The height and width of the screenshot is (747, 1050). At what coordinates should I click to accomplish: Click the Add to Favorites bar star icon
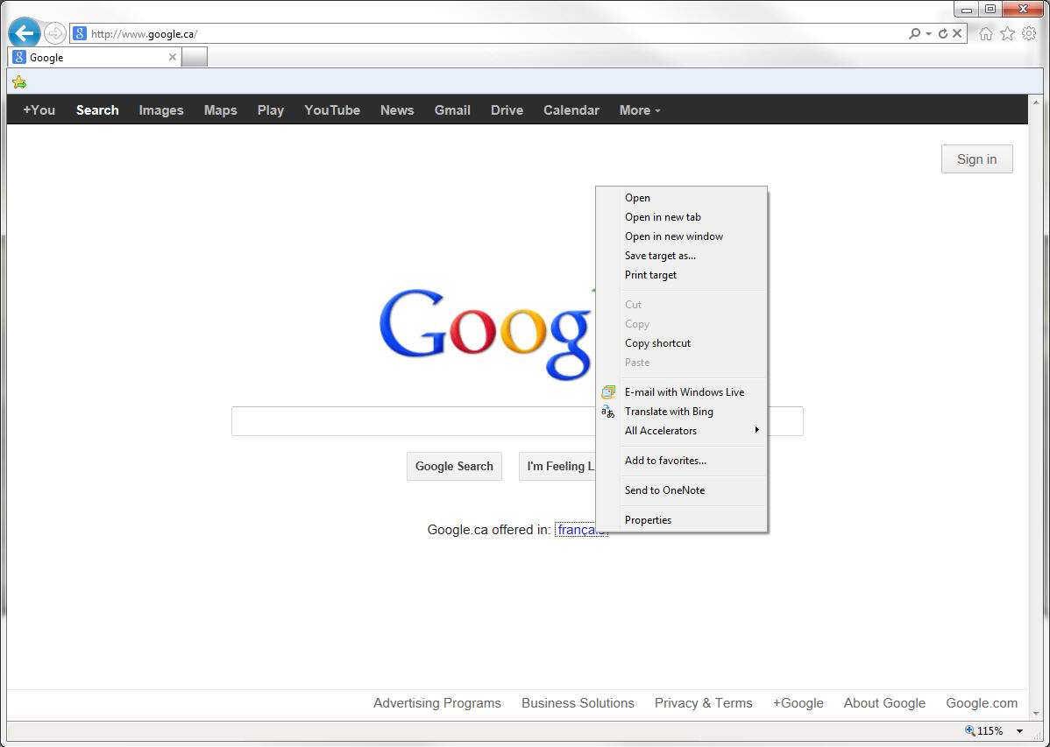19,82
